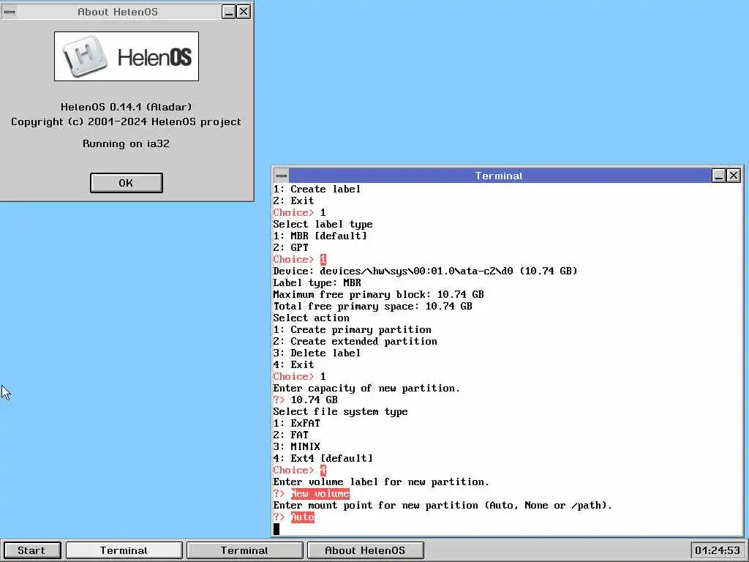Click the Terminal window title bar
The image size is (749, 562).
(500, 176)
